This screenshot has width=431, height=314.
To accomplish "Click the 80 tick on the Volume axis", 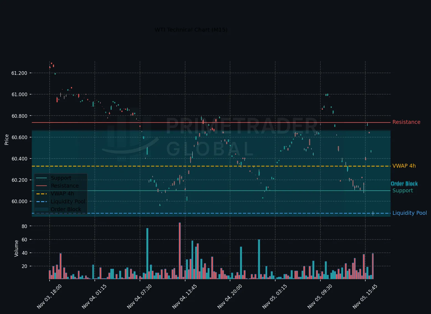I will [24, 226].
